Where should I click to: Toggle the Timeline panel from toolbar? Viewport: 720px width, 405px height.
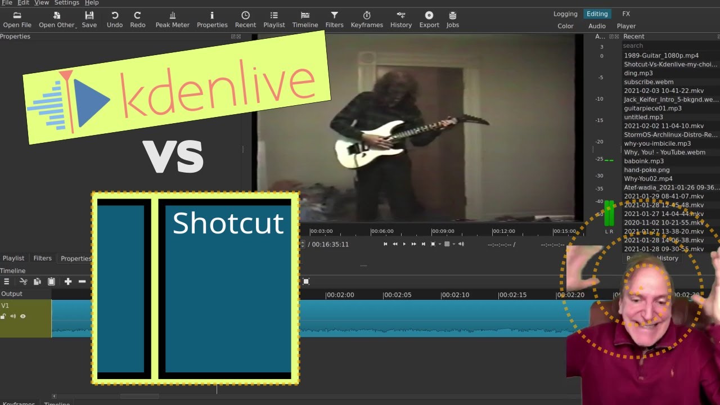[x=305, y=19]
